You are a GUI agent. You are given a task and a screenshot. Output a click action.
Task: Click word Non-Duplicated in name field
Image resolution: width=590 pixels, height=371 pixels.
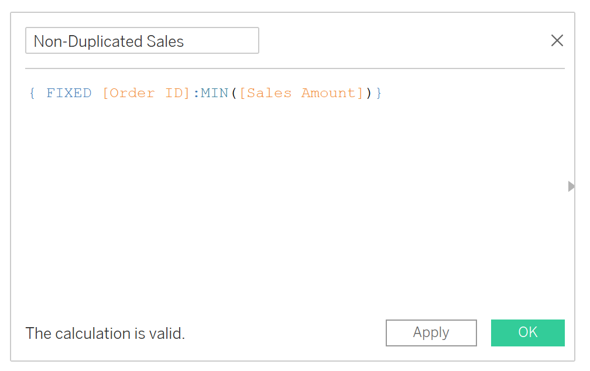[88, 42]
